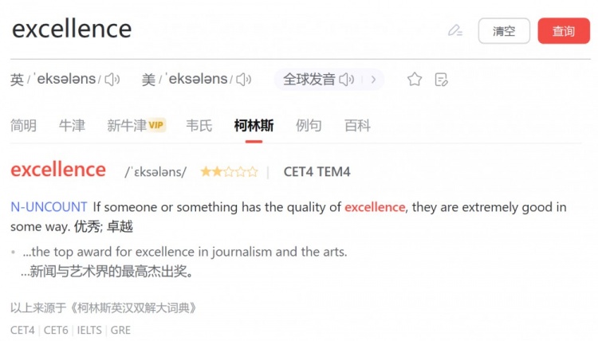Open the 例句 example sentences tab

[x=309, y=125]
